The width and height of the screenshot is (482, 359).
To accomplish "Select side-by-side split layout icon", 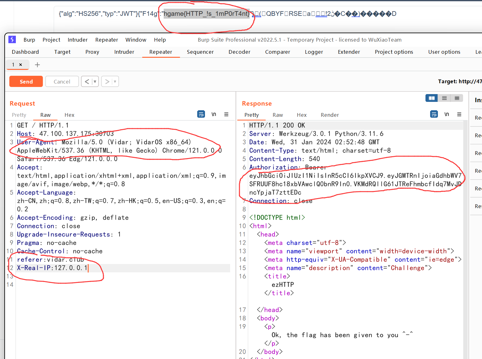I will 432,98.
